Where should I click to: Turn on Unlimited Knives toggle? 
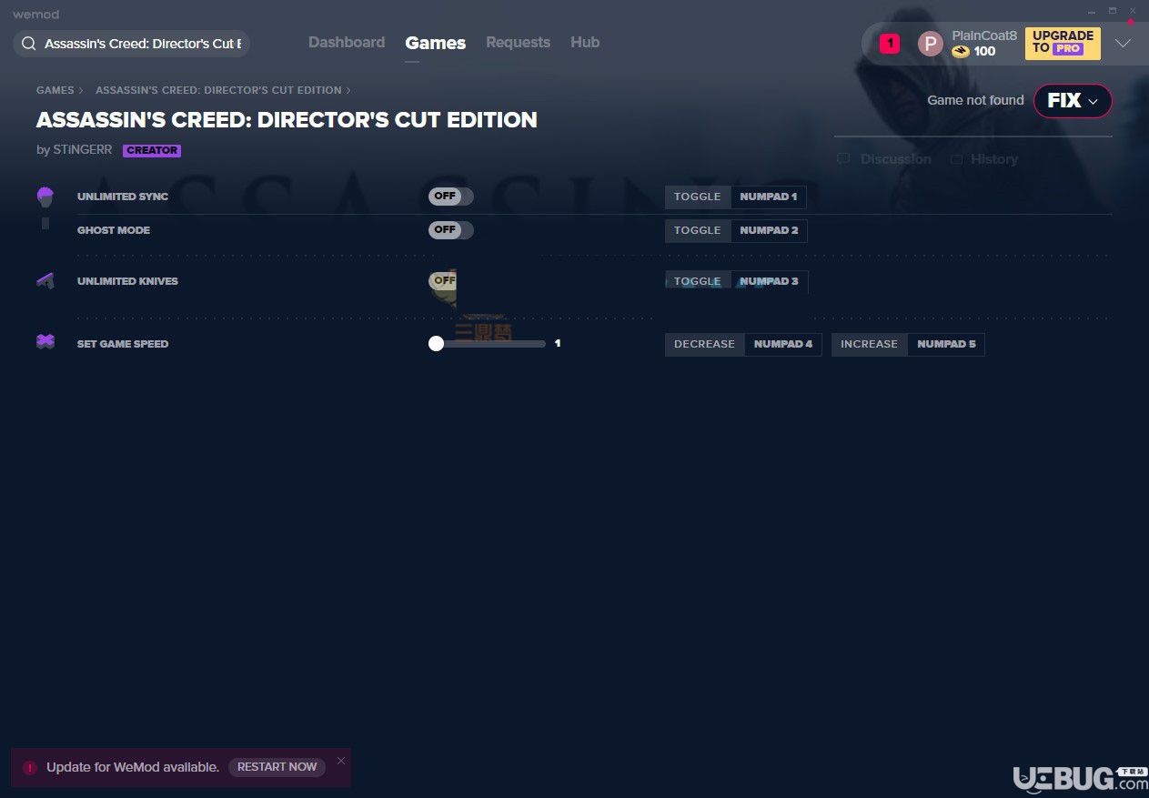click(444, 281)
